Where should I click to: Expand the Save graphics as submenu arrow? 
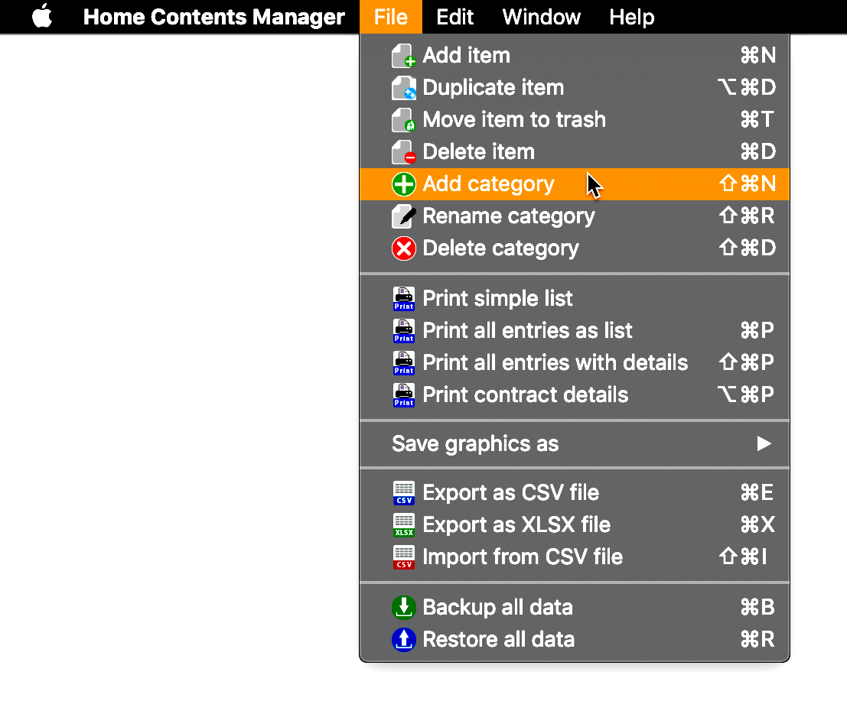pos(764,443)
